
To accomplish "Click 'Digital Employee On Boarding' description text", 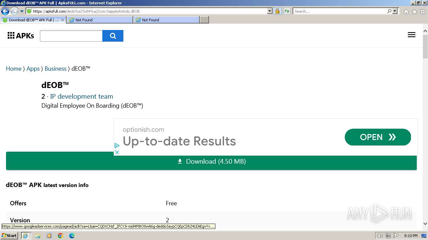I will point(92,106).
